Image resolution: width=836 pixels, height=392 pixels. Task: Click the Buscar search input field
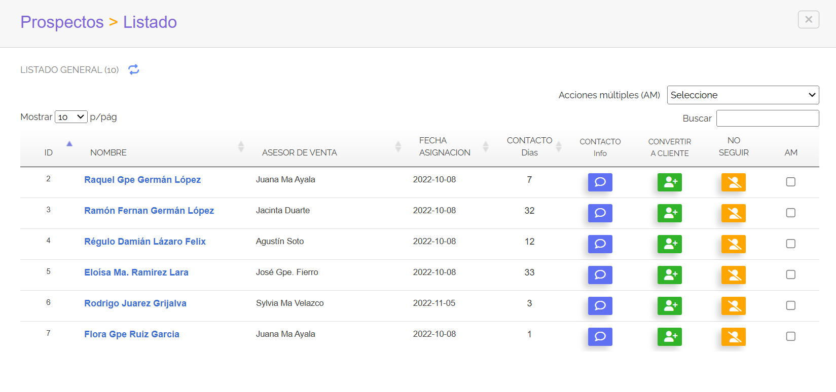(x=767, y=119)
